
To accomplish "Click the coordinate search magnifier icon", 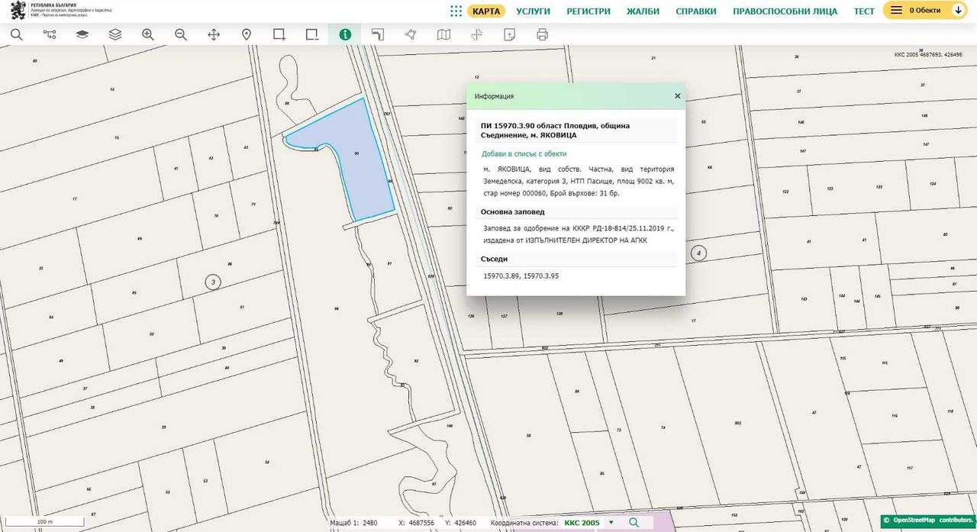I will [634, 522].
